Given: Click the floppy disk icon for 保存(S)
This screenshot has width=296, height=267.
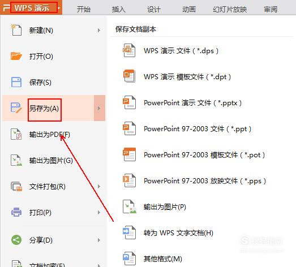Looking at the screenshot, I should 16,82.
